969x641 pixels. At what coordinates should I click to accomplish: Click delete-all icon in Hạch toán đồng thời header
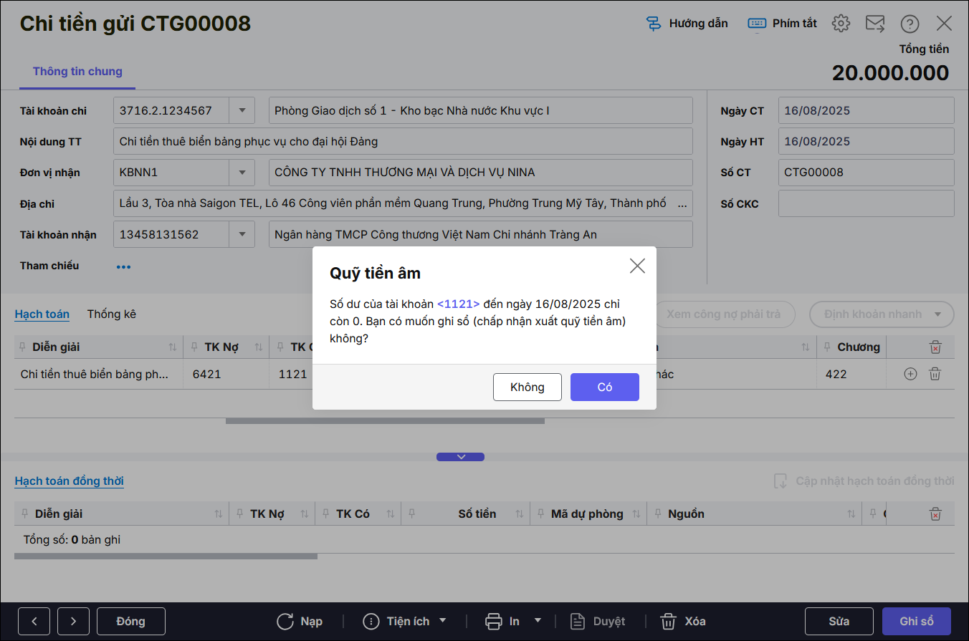coord(935,514)
